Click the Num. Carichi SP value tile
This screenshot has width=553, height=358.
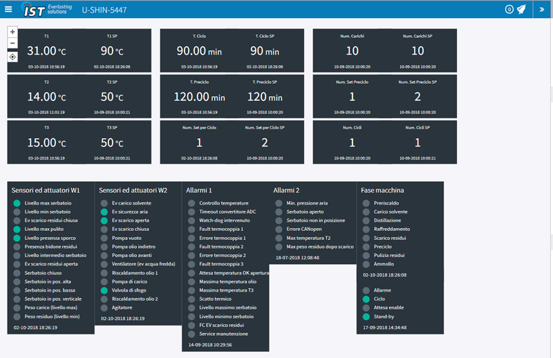418,51
